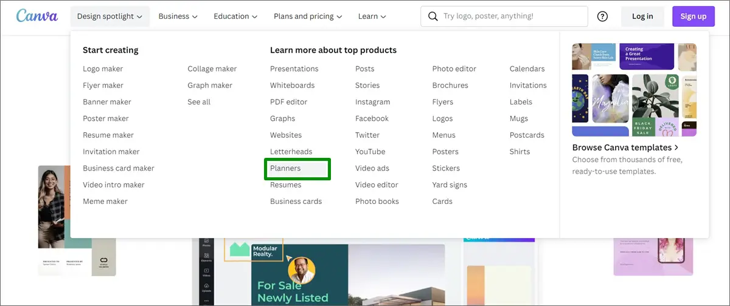
Task: Select Invitation maker
Action: (111, 151)
